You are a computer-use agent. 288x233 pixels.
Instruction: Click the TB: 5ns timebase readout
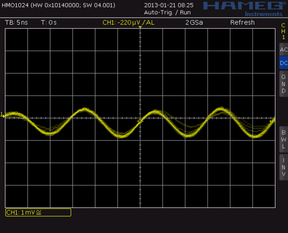tap(17, 22)
